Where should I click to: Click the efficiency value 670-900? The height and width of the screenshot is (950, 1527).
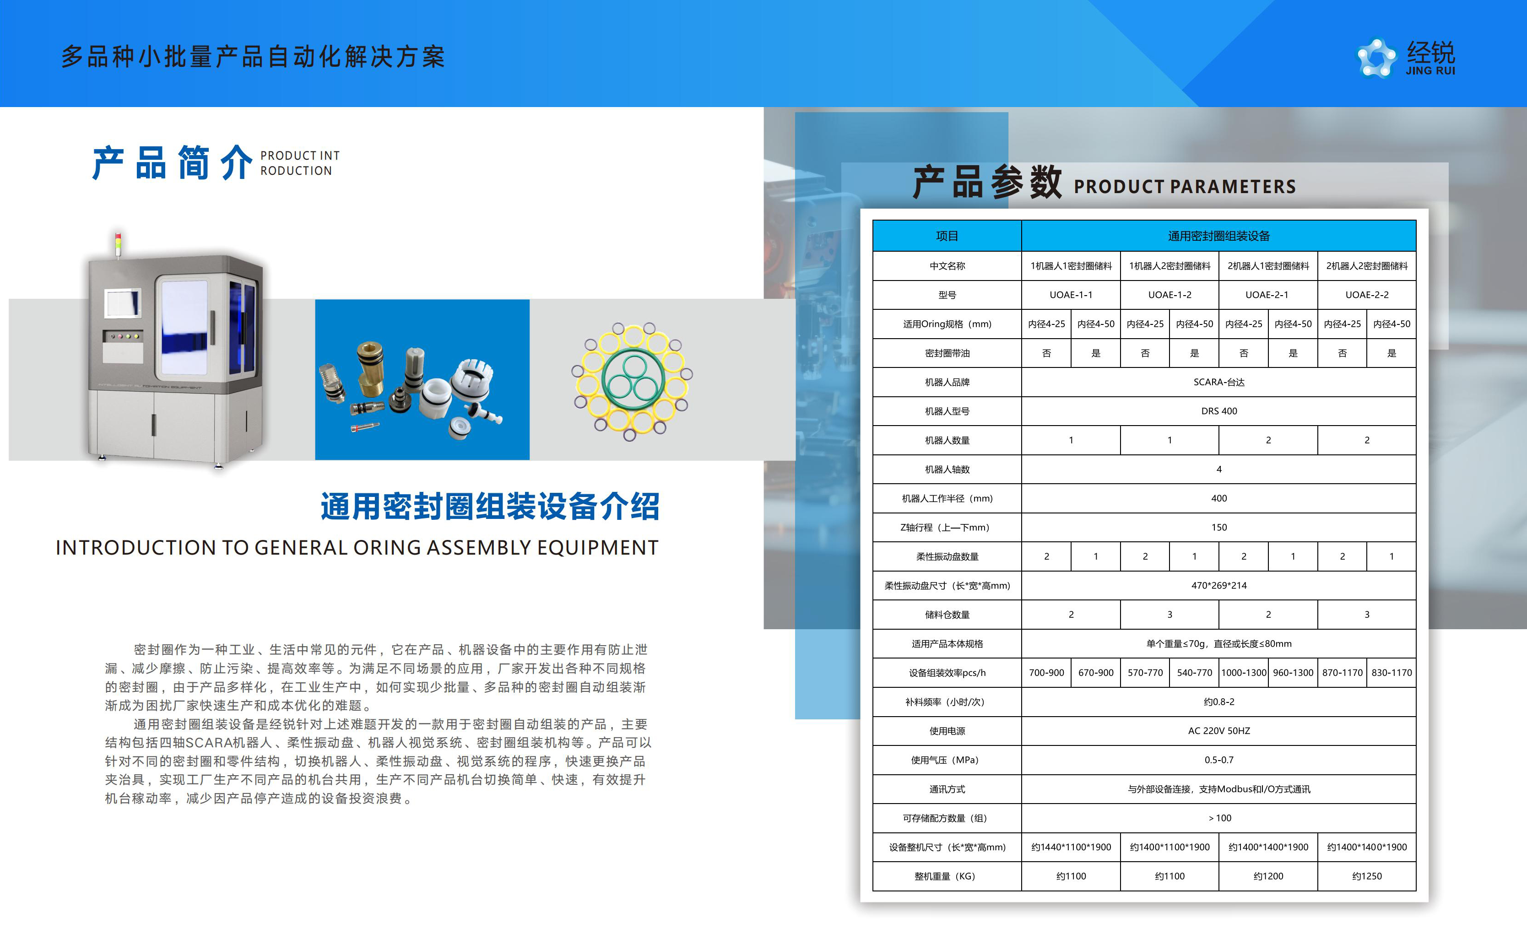(x=1095, y=673)
